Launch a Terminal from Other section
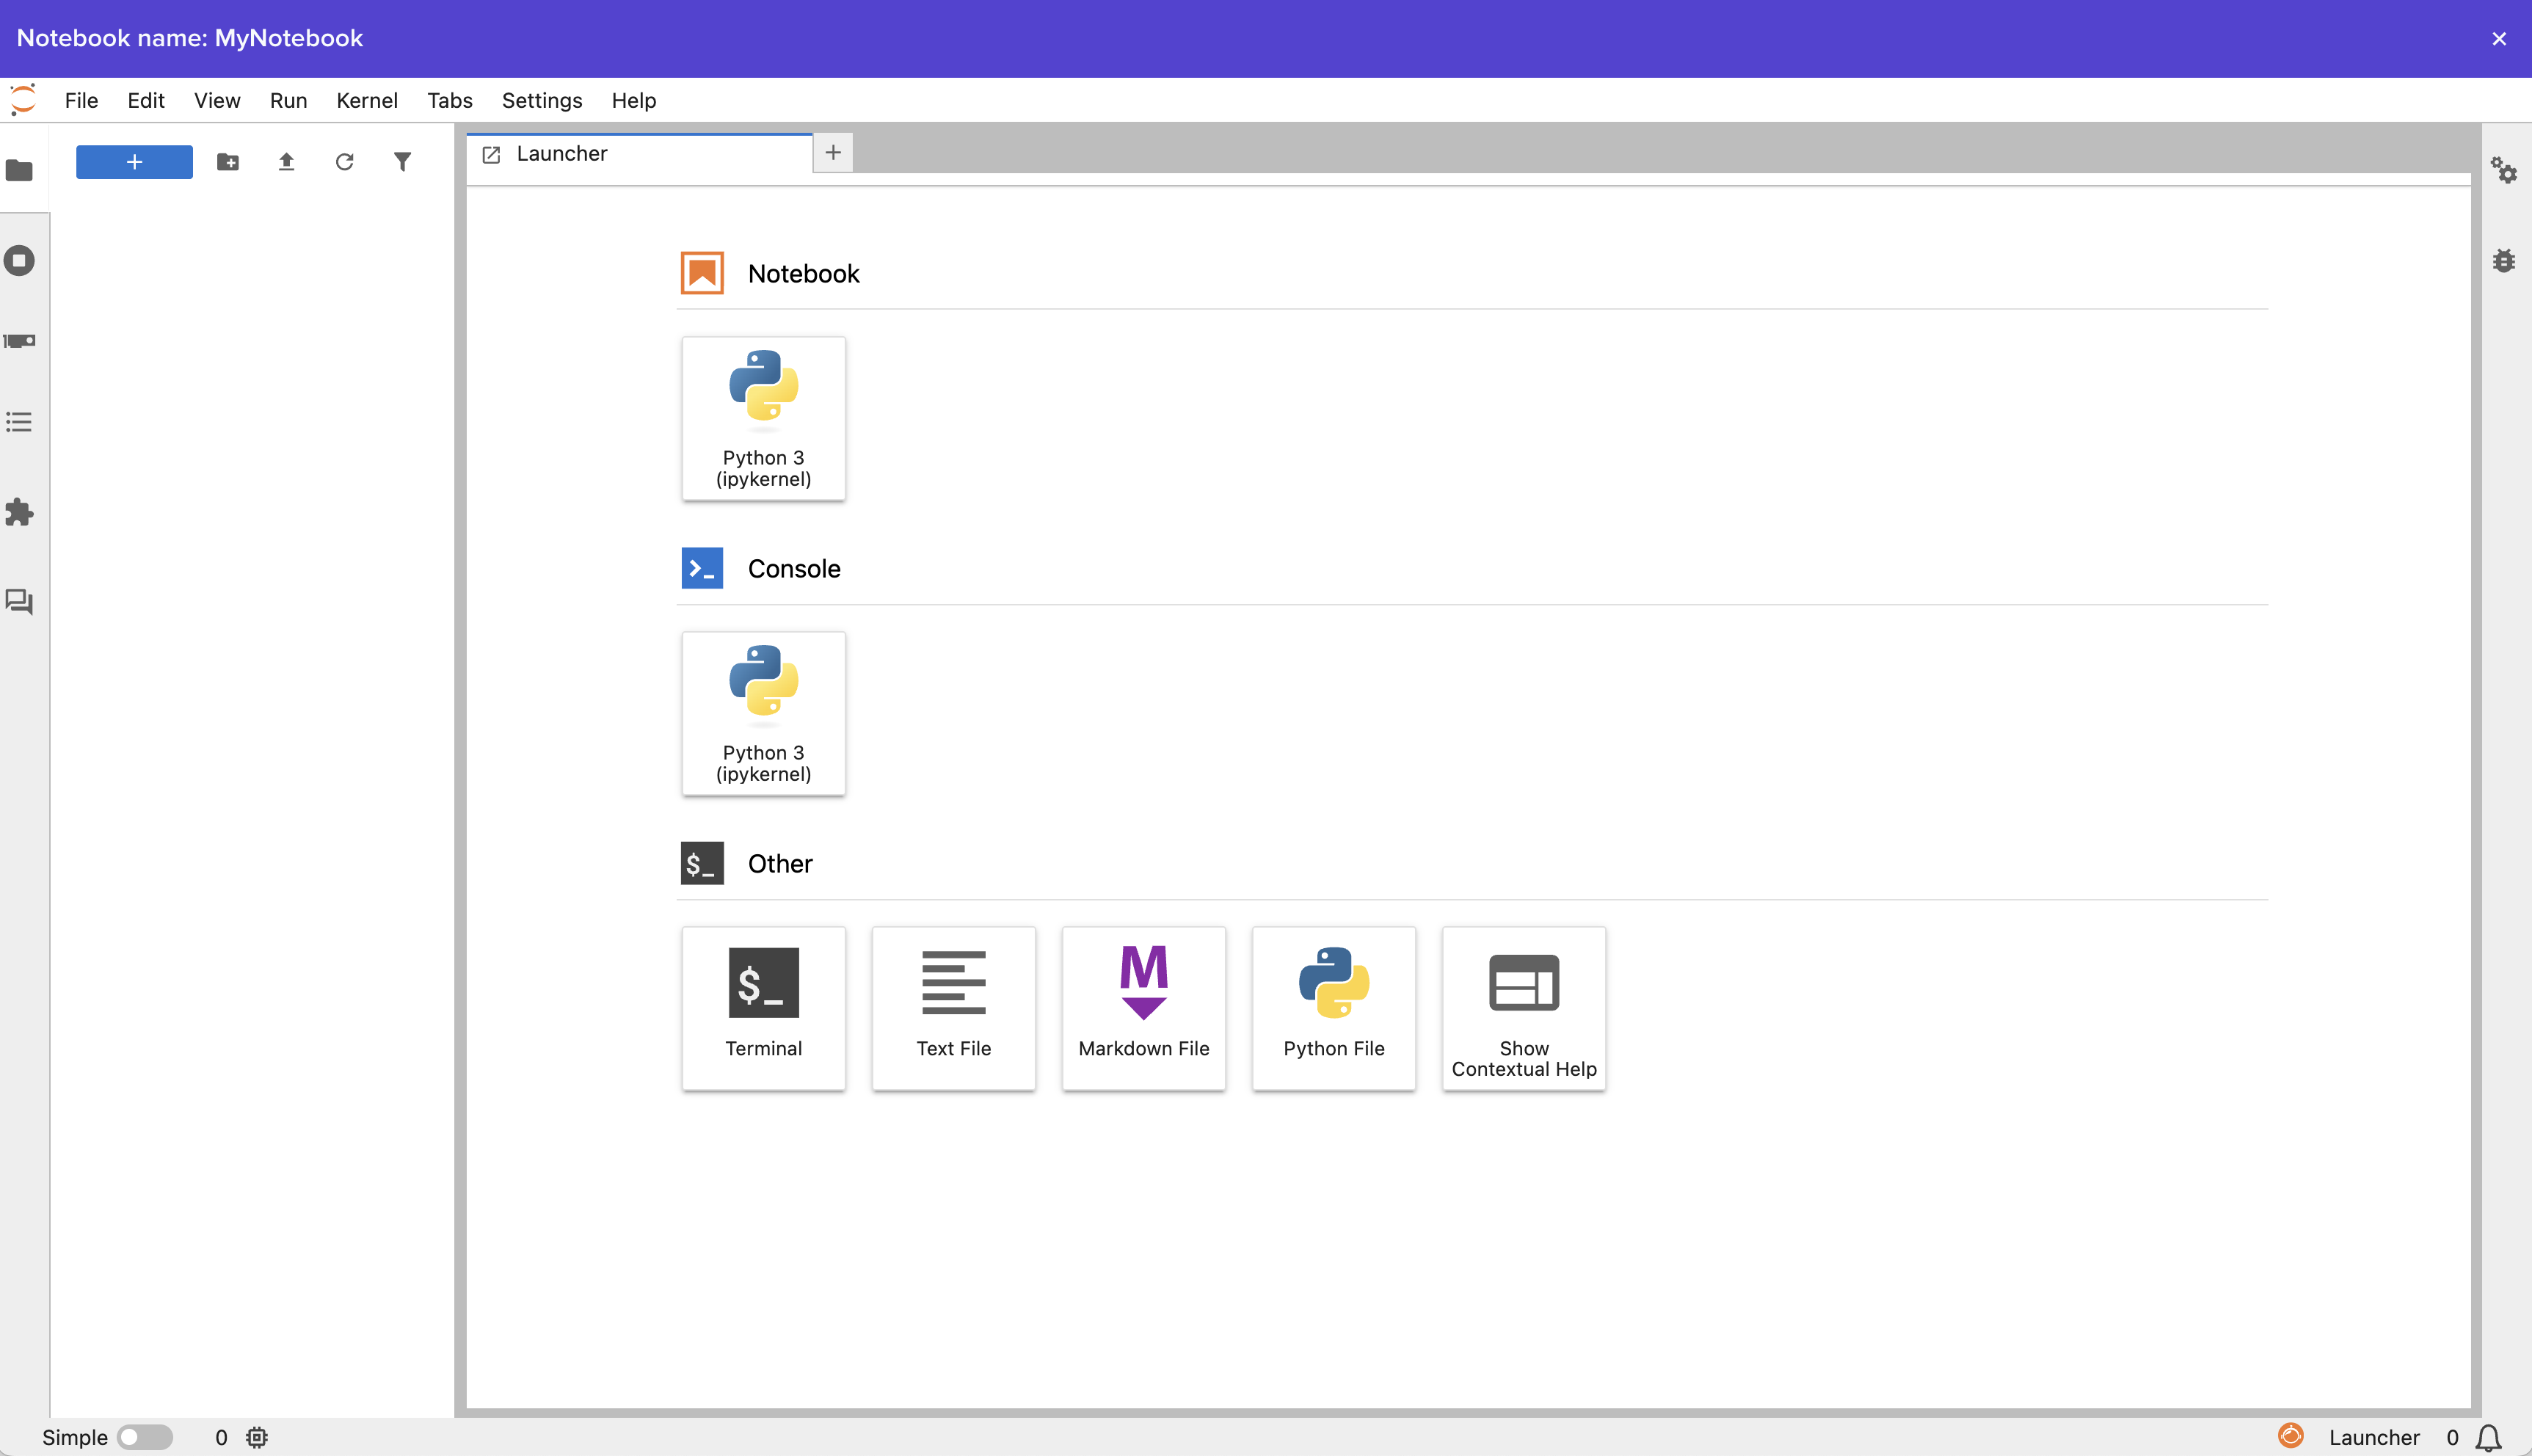This screenshot has height=1456, width=2532. click(763, 1007)
